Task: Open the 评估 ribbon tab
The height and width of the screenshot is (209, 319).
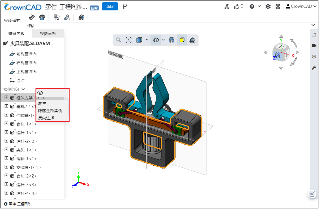Action: coord(31,26)
